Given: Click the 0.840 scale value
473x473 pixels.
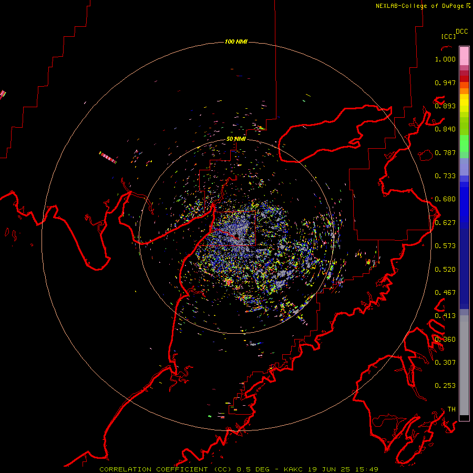Looking at the screenshot, I should tap(445, 129).
